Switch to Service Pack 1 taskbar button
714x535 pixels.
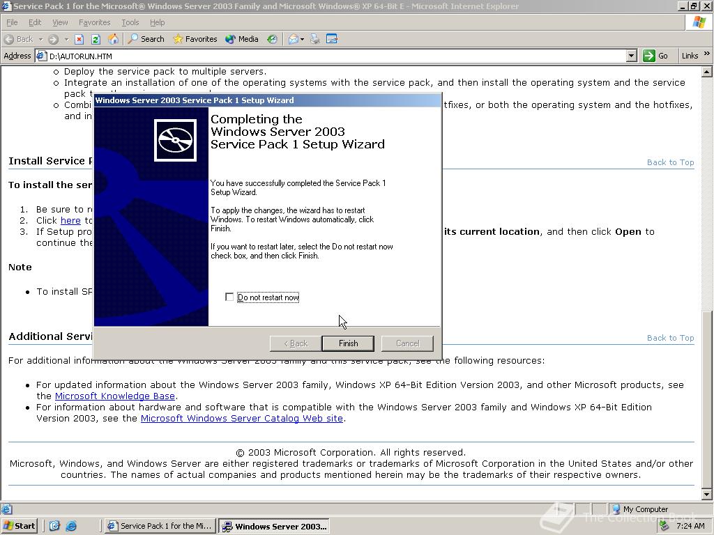pos(160,526)
